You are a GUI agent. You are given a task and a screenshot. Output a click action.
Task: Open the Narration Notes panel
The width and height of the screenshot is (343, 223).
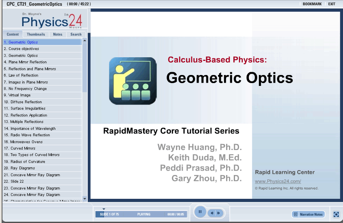308,215
